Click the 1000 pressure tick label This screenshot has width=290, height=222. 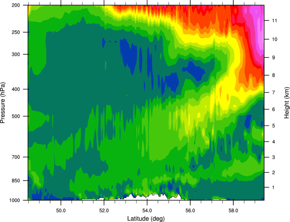pos(14,200)
